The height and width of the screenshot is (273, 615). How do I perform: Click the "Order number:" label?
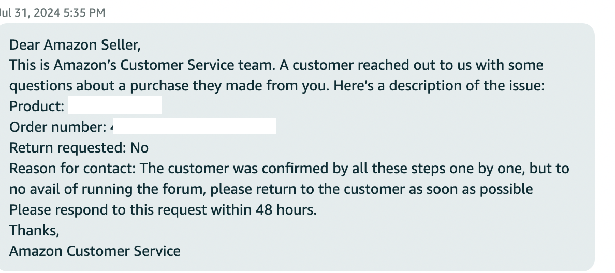(58, 127)
